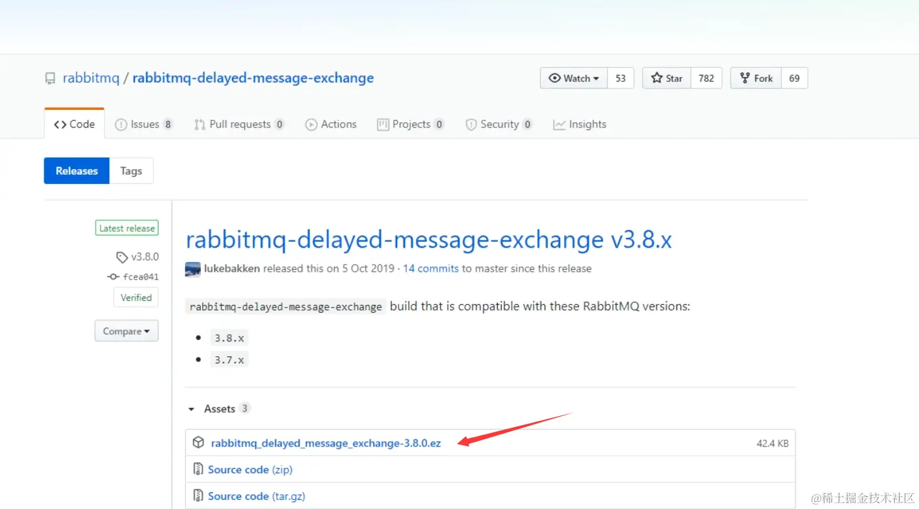Click the Fork count 69
The width and height of the screenshot is (919, 509).
coord(794,78)
